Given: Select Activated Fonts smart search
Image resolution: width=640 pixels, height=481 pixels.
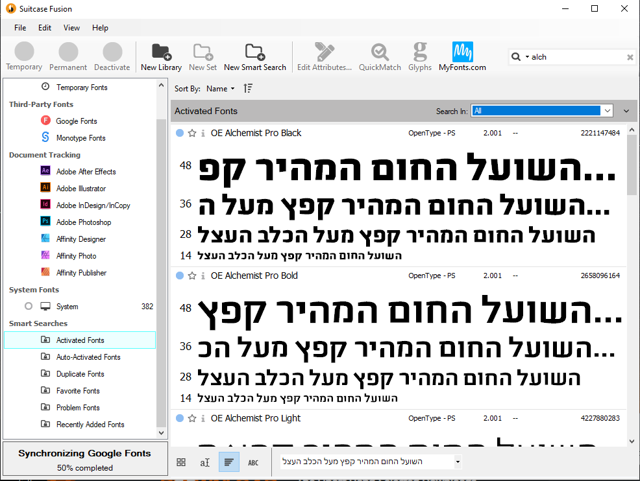Looking at the screenshot, I should click(80, 340).
